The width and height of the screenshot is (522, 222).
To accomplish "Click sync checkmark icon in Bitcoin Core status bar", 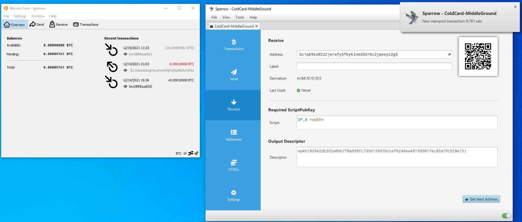I will point(196,153).
